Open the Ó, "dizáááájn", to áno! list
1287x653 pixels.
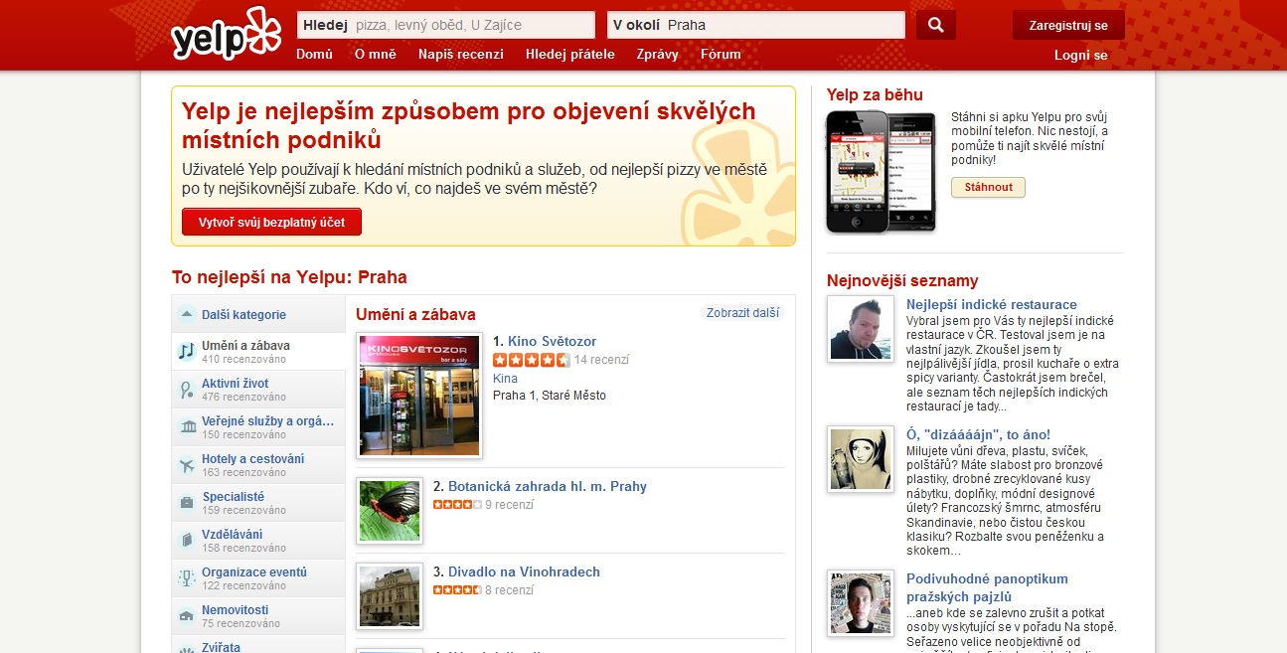pos(978,434)
